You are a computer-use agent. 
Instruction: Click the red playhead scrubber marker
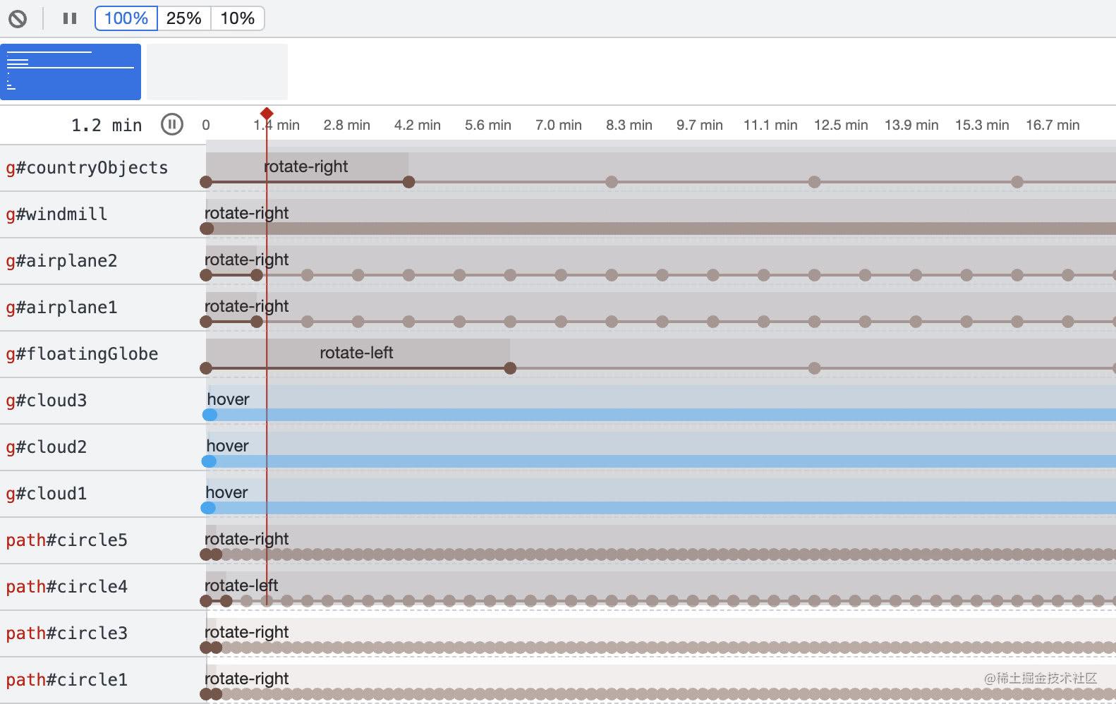pyautogui.click(x=267, y=114)
